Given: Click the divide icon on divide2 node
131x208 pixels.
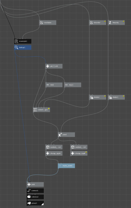Looking at the screenshot, I should click(91, 97).
